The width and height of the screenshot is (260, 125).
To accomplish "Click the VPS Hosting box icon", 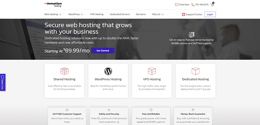I will tap(152, 71).
